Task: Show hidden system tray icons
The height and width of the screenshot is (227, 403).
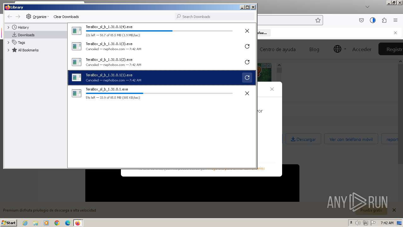Action: pos(351,223)
